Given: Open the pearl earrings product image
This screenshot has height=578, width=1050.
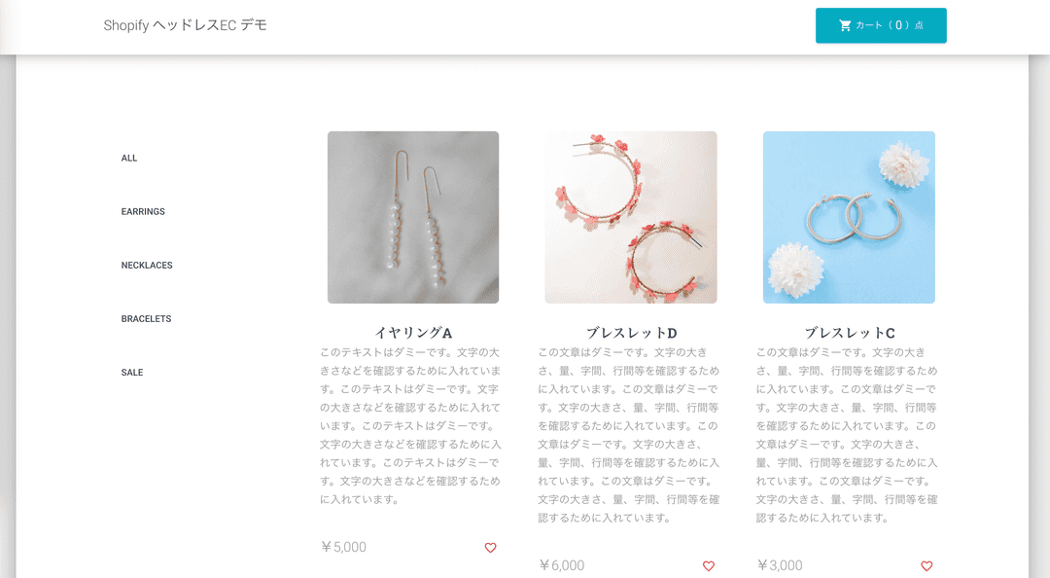Looking at the screenshot, I should (413, 217).
